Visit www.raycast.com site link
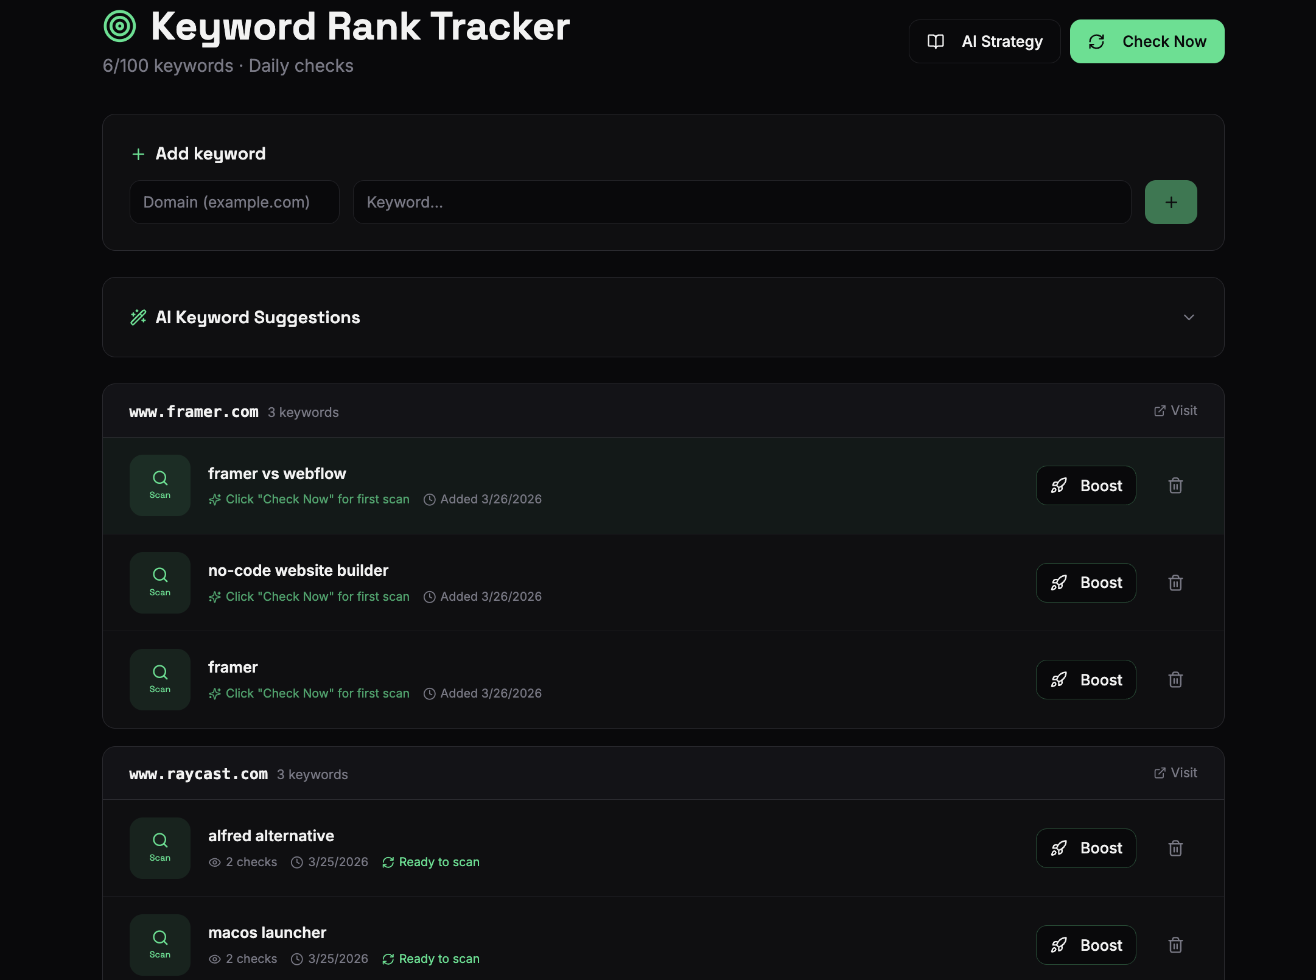 pos(1175,773)
